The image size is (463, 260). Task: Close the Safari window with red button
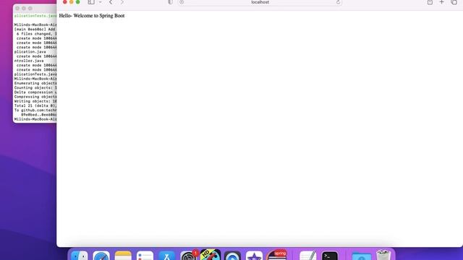[64, 1]
